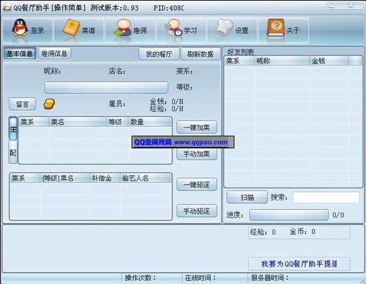Screen dimensions: 366x284
Task: Open the orange menu recipe book icon
Action: coord(71,27)
